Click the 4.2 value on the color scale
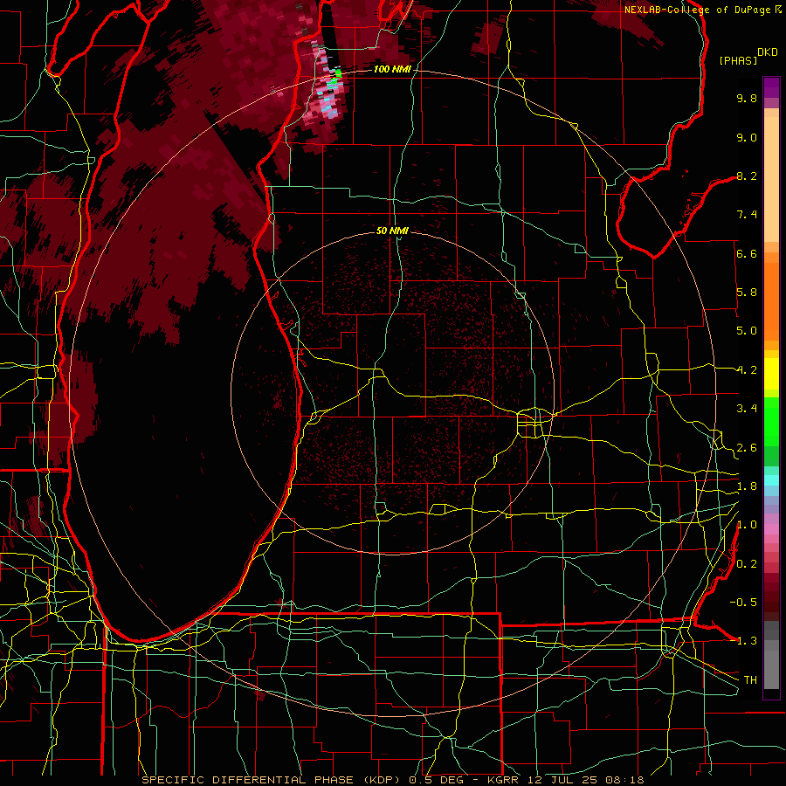The height and width of the screenshot is (786, 786). [x=747, y=370]
